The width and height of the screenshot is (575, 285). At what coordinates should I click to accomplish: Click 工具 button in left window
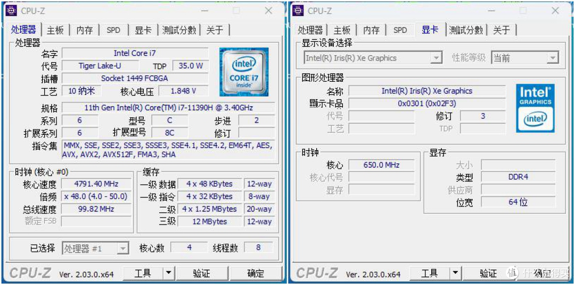(x=143, y=273)
